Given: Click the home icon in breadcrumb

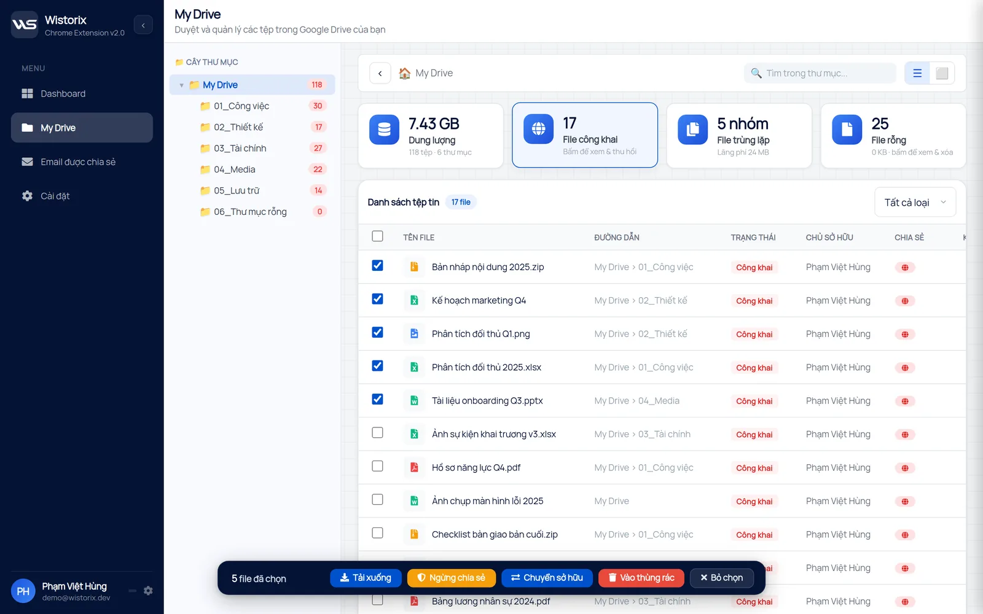Looking at the screenshot, I should 404,73.
